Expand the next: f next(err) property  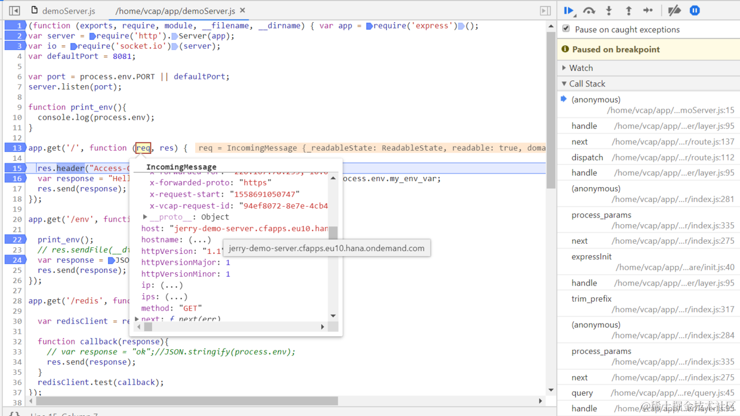(x=137, y=319)
